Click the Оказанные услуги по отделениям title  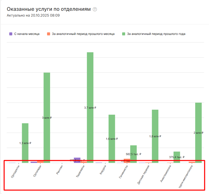click(48, 9)
